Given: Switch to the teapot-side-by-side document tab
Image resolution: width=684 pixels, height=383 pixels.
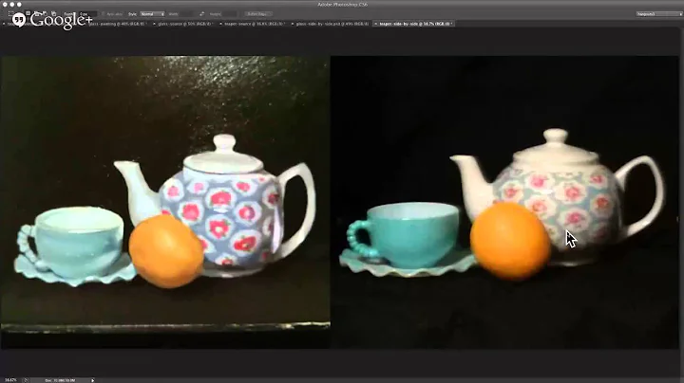Looking at the screenshot, I should tap(415, 24).
